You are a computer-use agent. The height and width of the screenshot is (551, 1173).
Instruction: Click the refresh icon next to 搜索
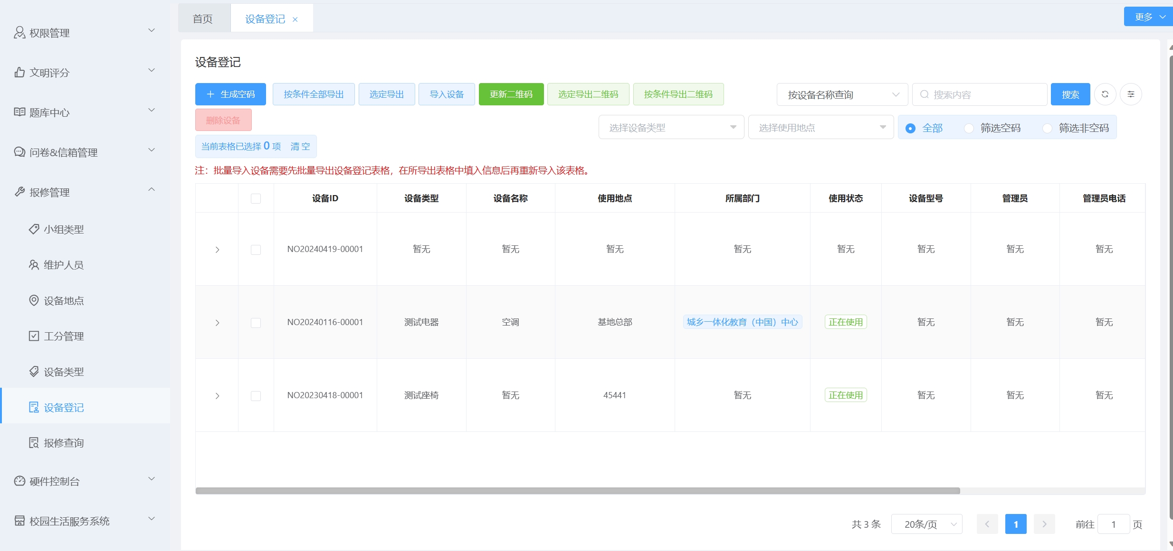pos(1105,94)
